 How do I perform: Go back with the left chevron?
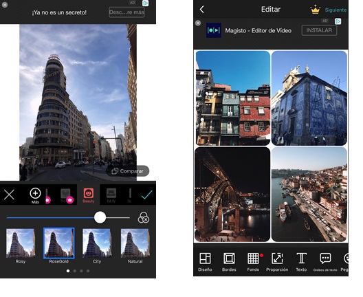point(202,10)
